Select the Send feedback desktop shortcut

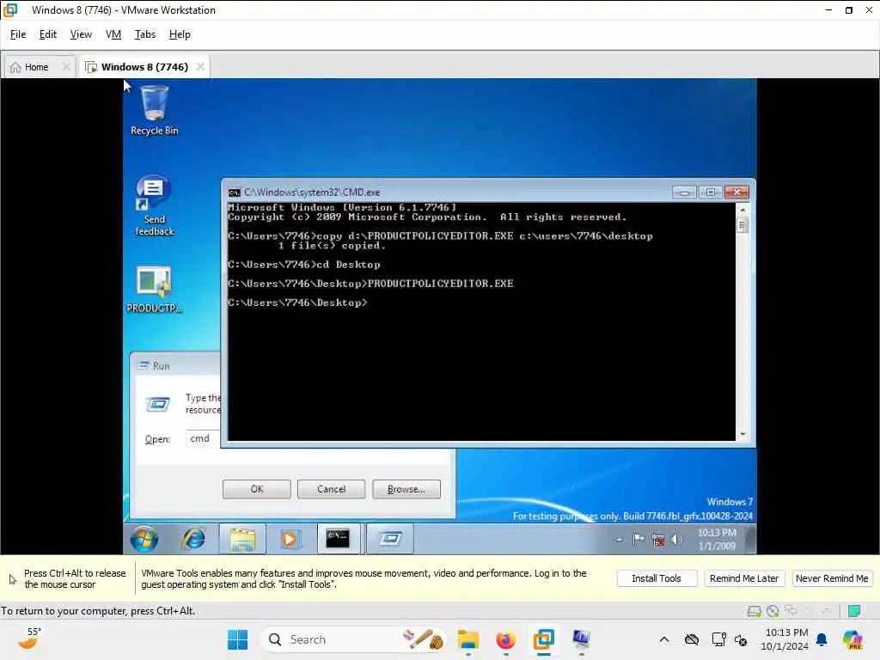pyautogui.click(x=154, y=205)
